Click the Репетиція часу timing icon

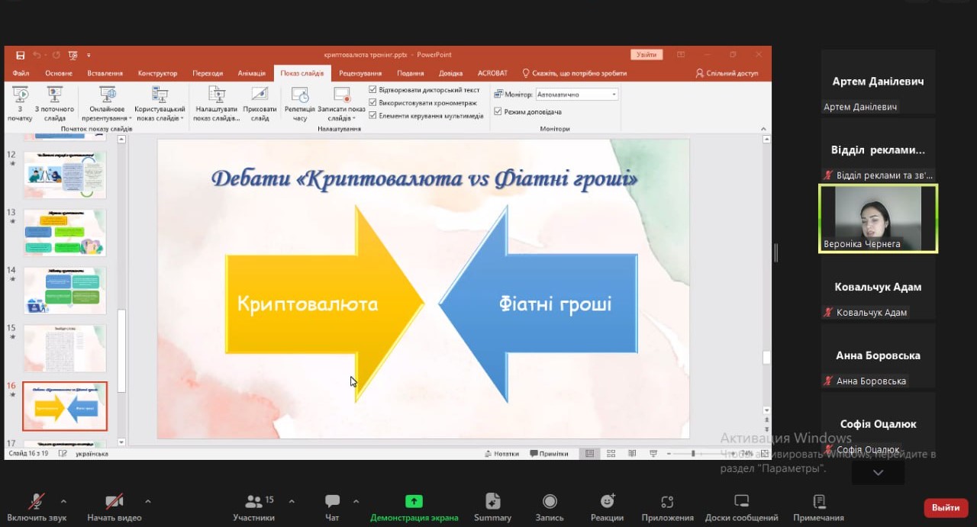point(300,95)
